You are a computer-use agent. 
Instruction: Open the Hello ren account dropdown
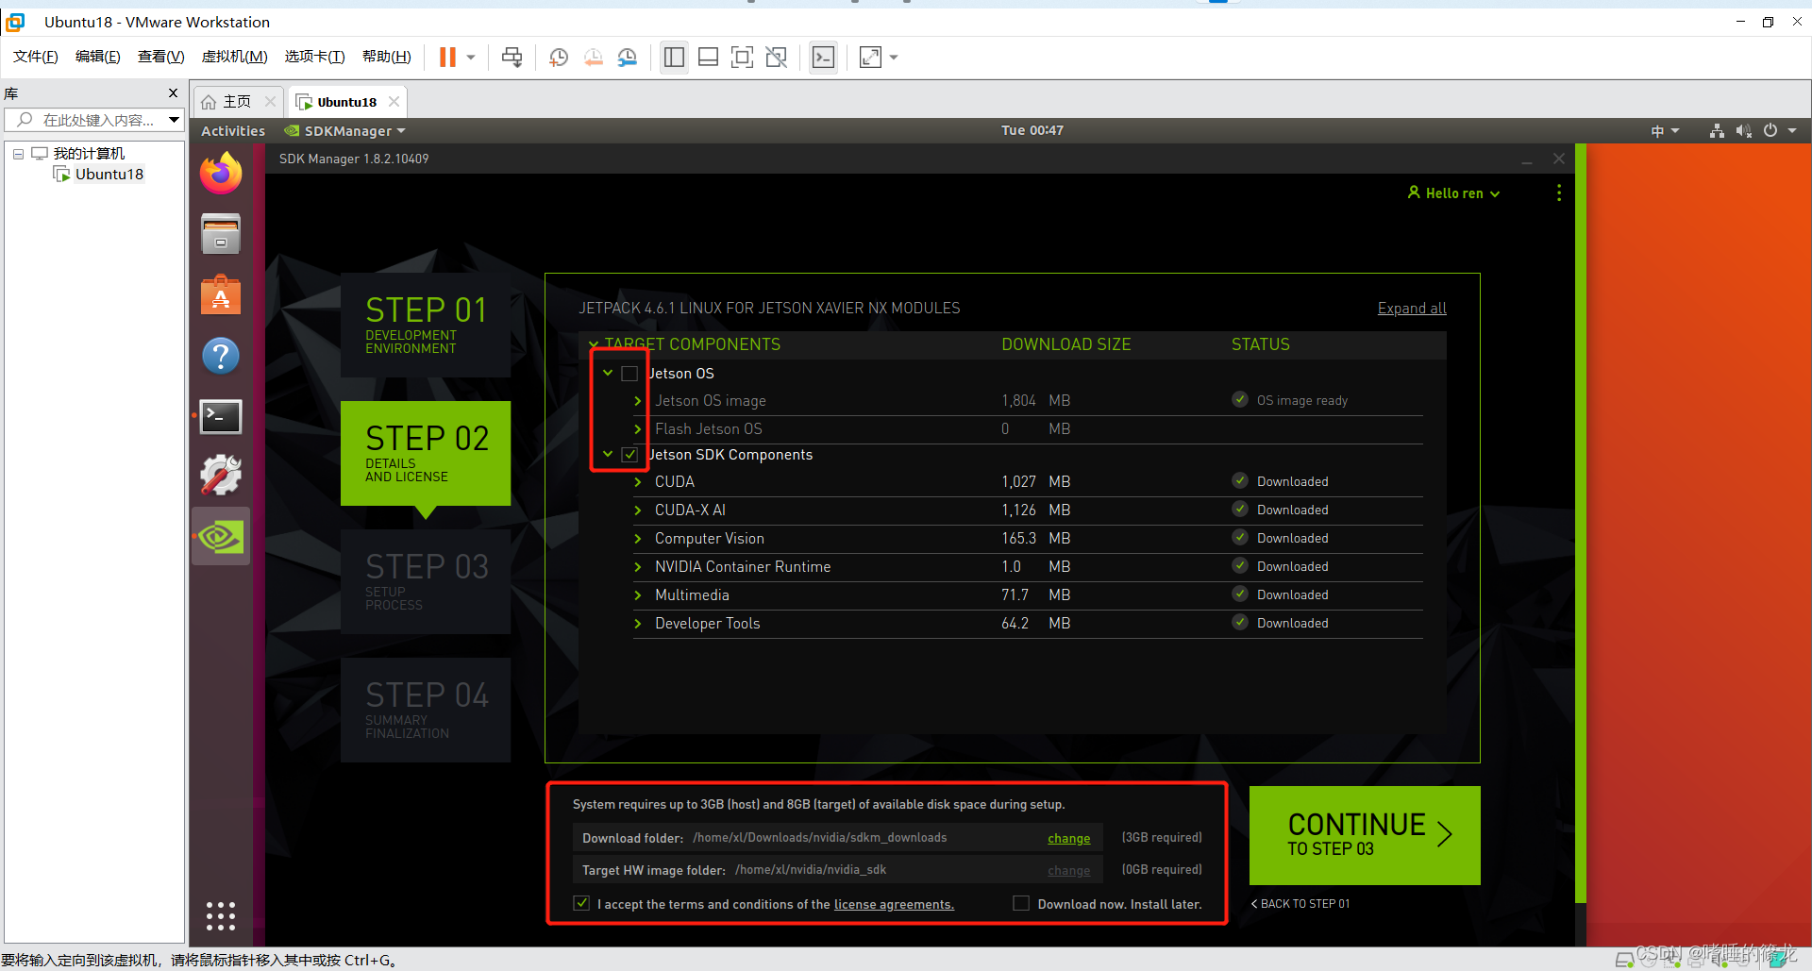coord(1453,193)
